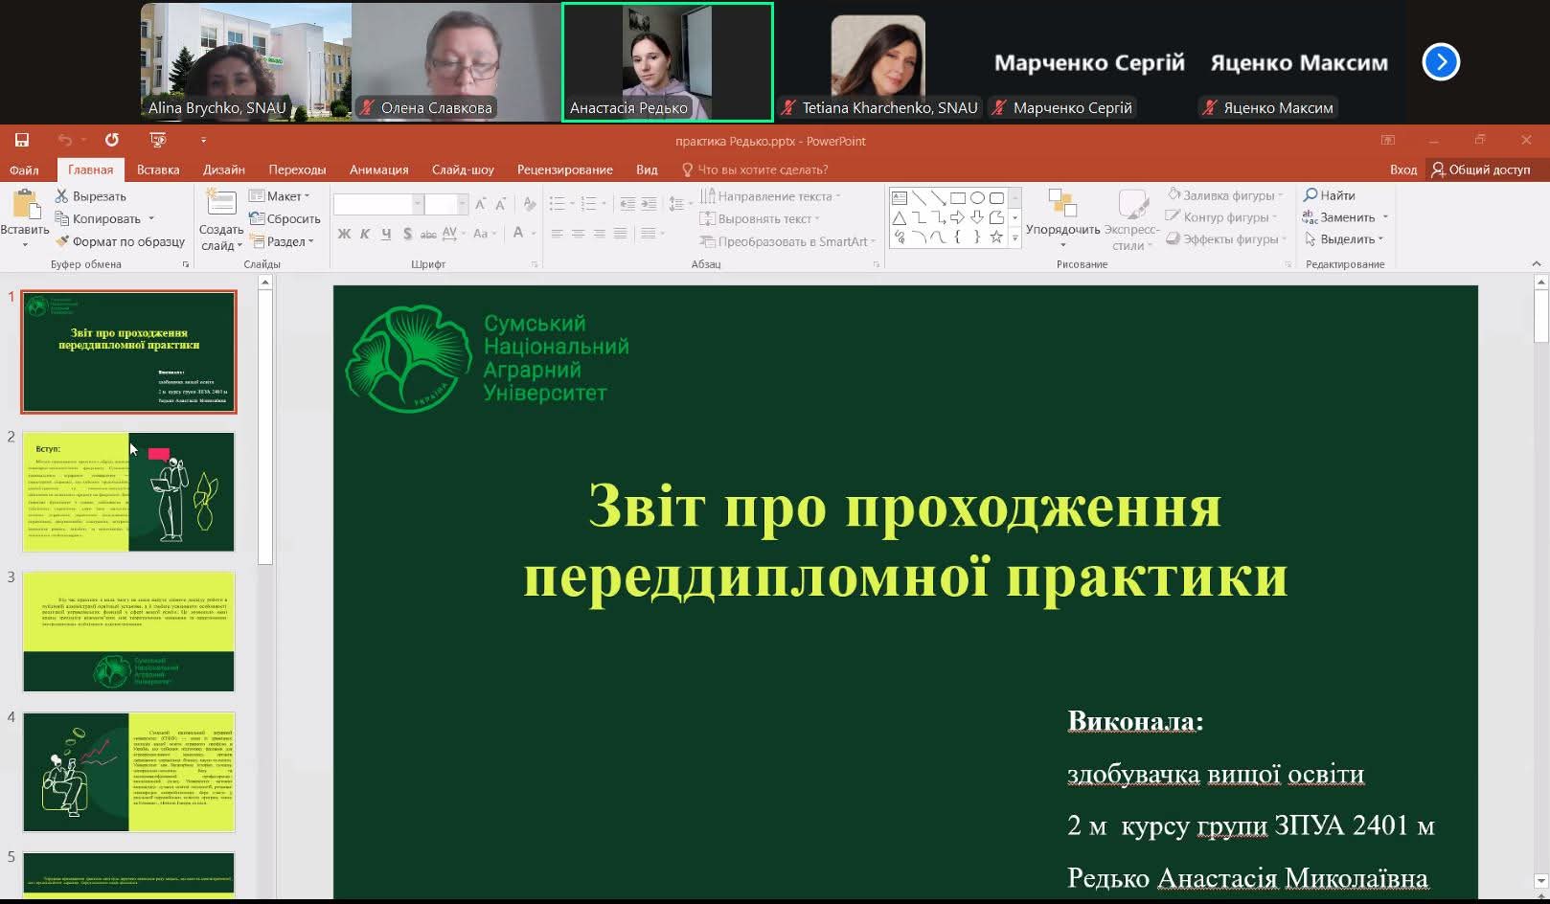Toggle Bold (Ж) formatting

pos(344,234)
